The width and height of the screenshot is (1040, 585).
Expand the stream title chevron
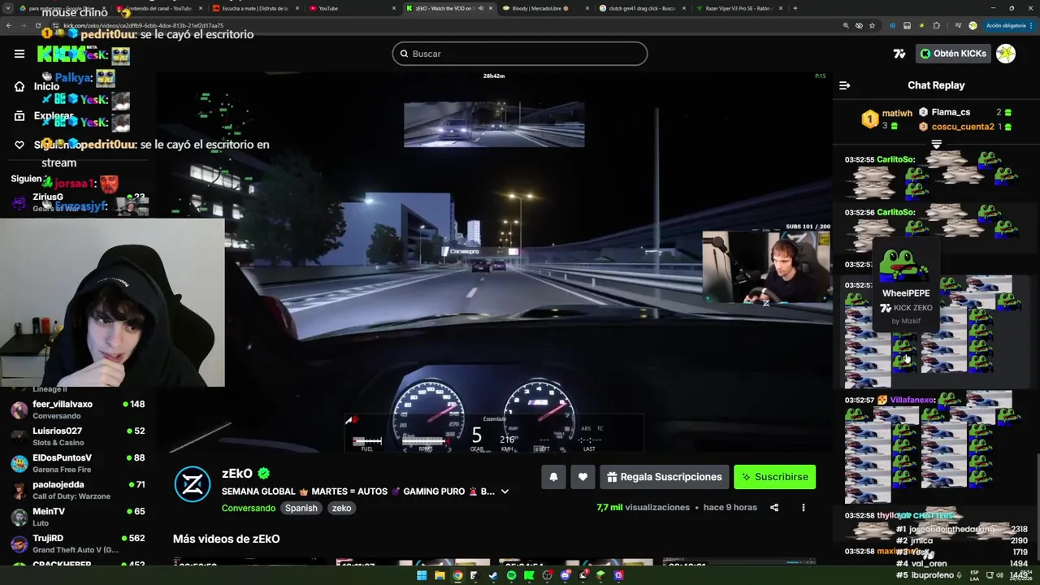505,492
